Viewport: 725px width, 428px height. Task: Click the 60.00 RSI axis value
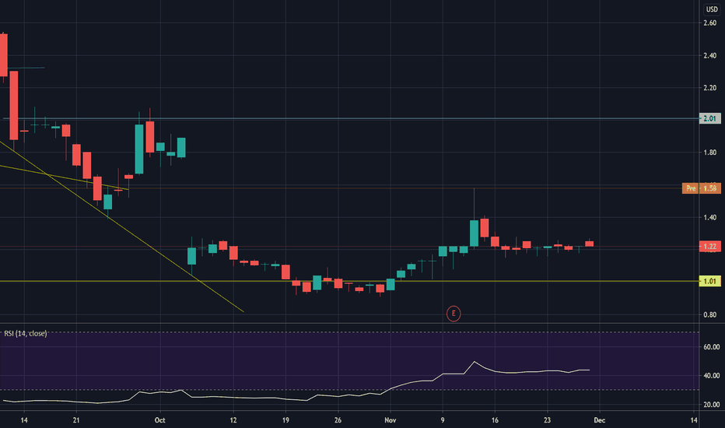pyautogui.click(x=711, y=347)
